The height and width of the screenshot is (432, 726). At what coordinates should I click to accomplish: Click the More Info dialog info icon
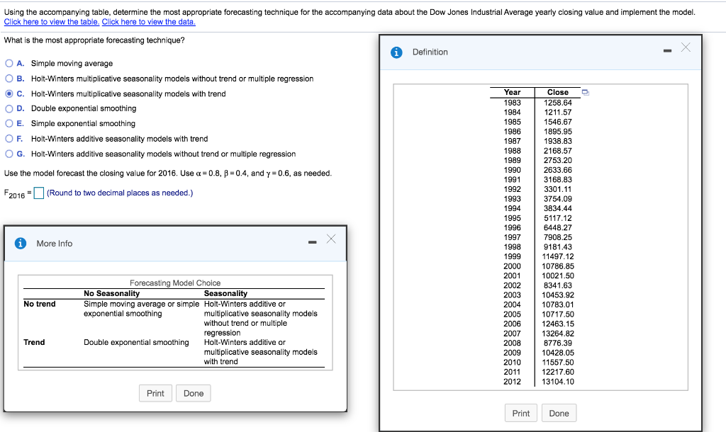click(x=21, y=244)
